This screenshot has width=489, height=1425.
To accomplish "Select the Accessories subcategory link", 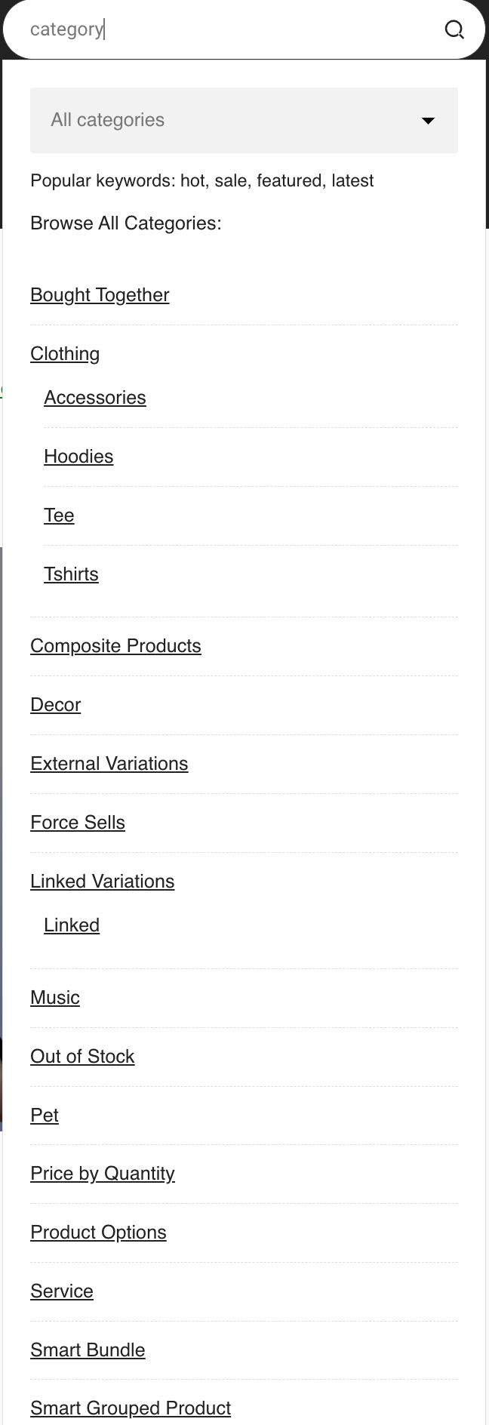I will pyautogui.click(x=95, y=398).
